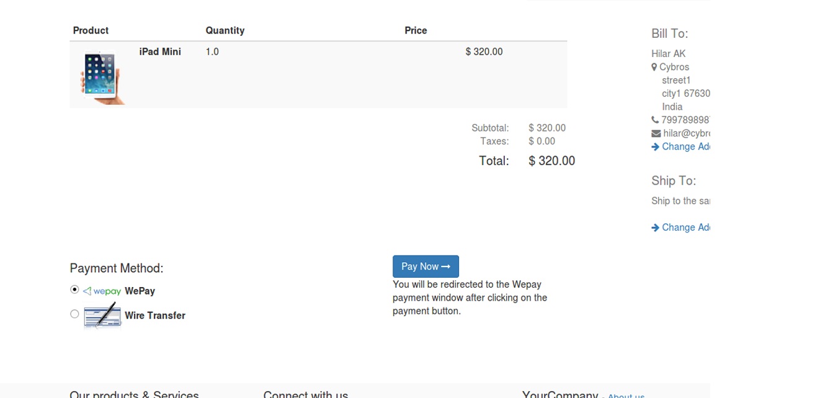
Task: Click the arrow icon on Pay Now
Action: tap(445, 267)
